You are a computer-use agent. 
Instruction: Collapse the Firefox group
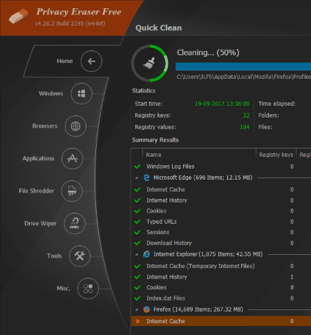pos(137,309)
